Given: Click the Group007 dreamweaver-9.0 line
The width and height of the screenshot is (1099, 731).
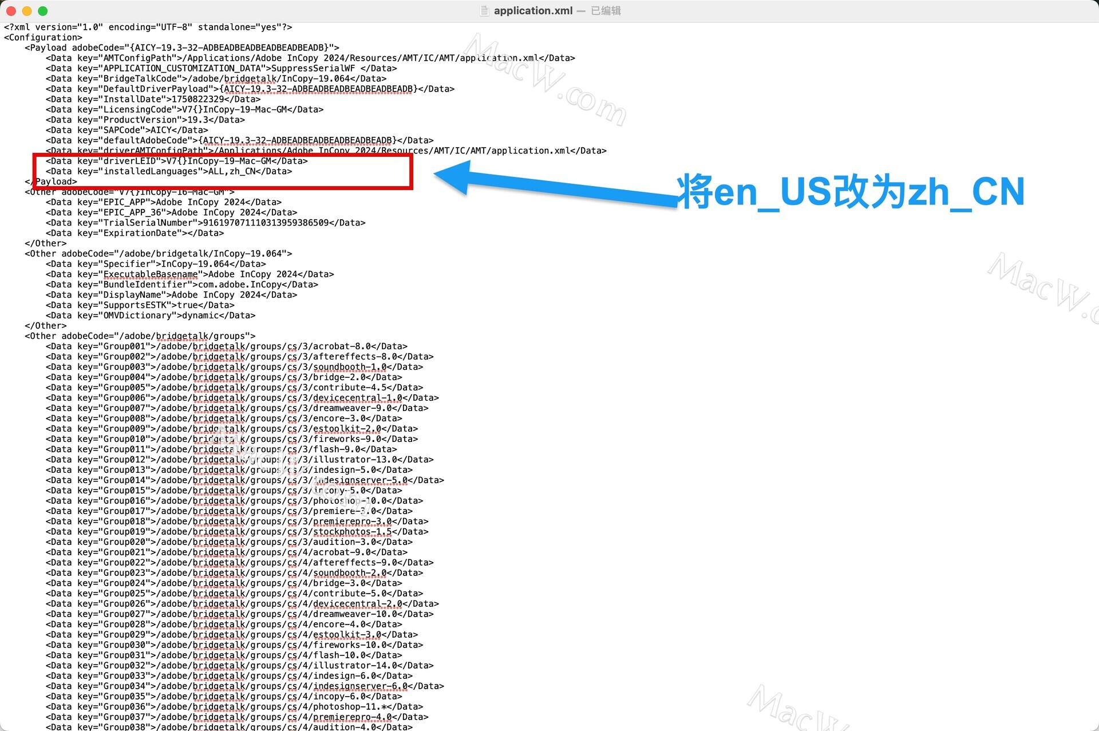Looking at the screenshot, I should point(237,408).
